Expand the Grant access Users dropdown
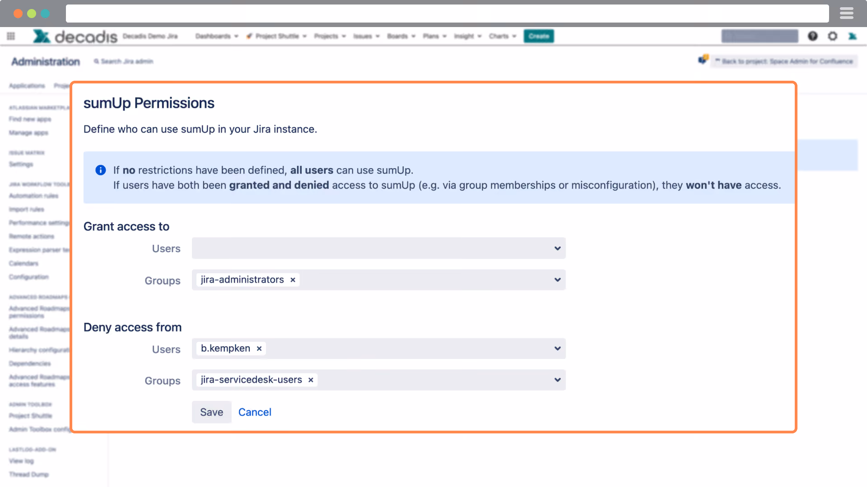 click(558, 248)
